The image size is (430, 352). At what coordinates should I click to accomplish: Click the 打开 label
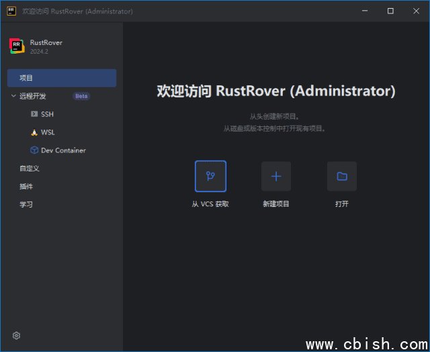342,204
